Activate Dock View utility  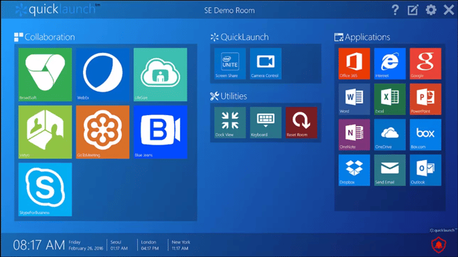click(230, 122)
